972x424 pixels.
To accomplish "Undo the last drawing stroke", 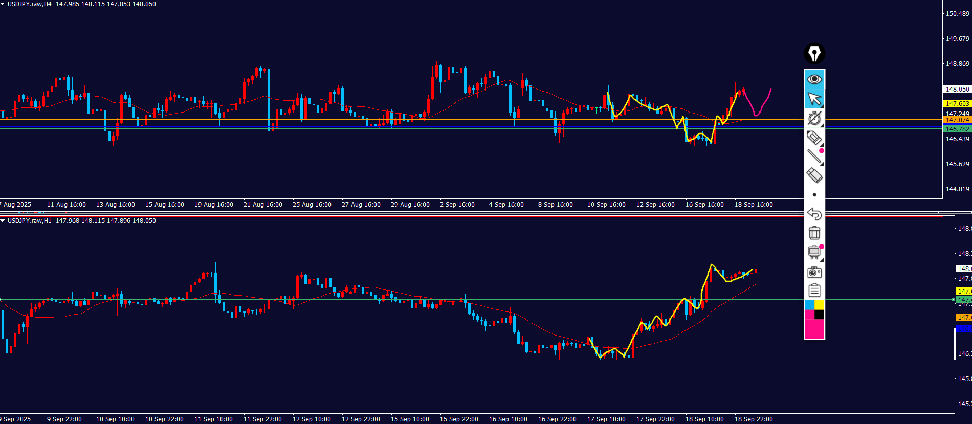I will click(x=814, y=214).
